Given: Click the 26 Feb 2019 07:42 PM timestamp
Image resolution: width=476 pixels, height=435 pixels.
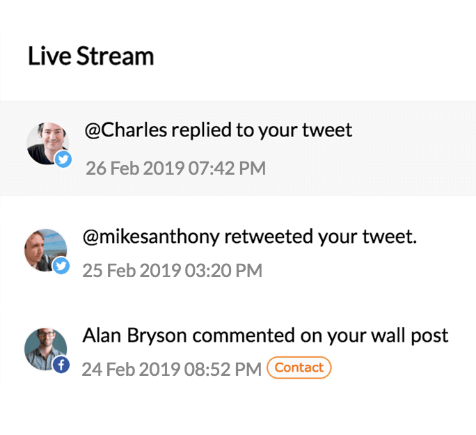Looking at the screenshot, I should click(x=176, y=168).
